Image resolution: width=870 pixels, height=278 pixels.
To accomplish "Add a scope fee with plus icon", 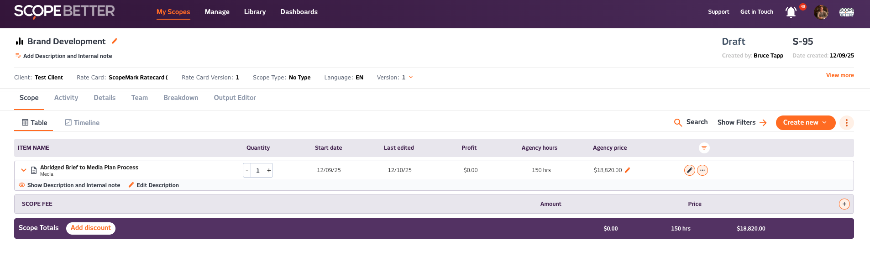I will 844,204.
